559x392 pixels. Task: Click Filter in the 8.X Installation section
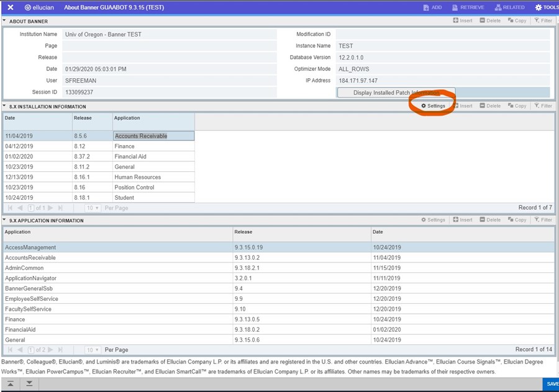pyautogui.click(x=543, y=105)
